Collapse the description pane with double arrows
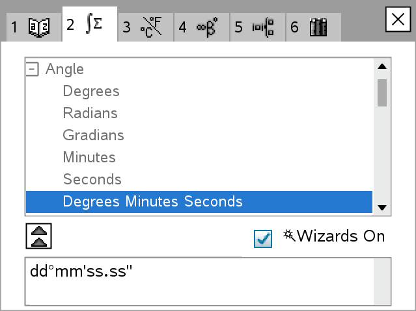The image size is (416, 311). [x=38, y=235]
